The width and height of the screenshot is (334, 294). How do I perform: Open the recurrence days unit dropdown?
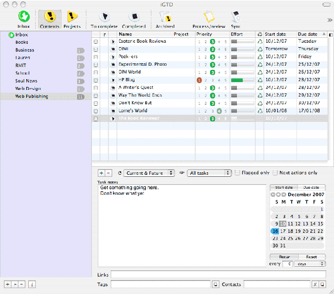[x=309, y=264]
